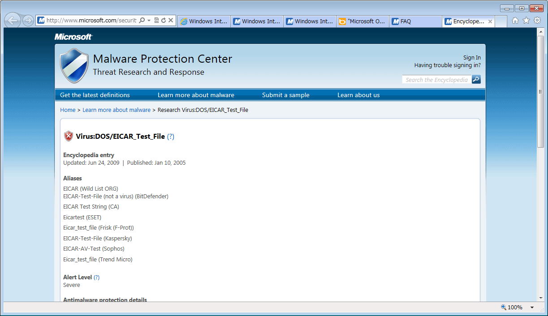Switch to the "Microsoft O..." Bing tab

coord(363,21)
